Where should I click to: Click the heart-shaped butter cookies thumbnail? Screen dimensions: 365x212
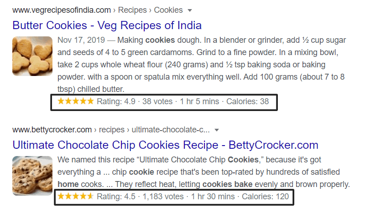[32, 56]
